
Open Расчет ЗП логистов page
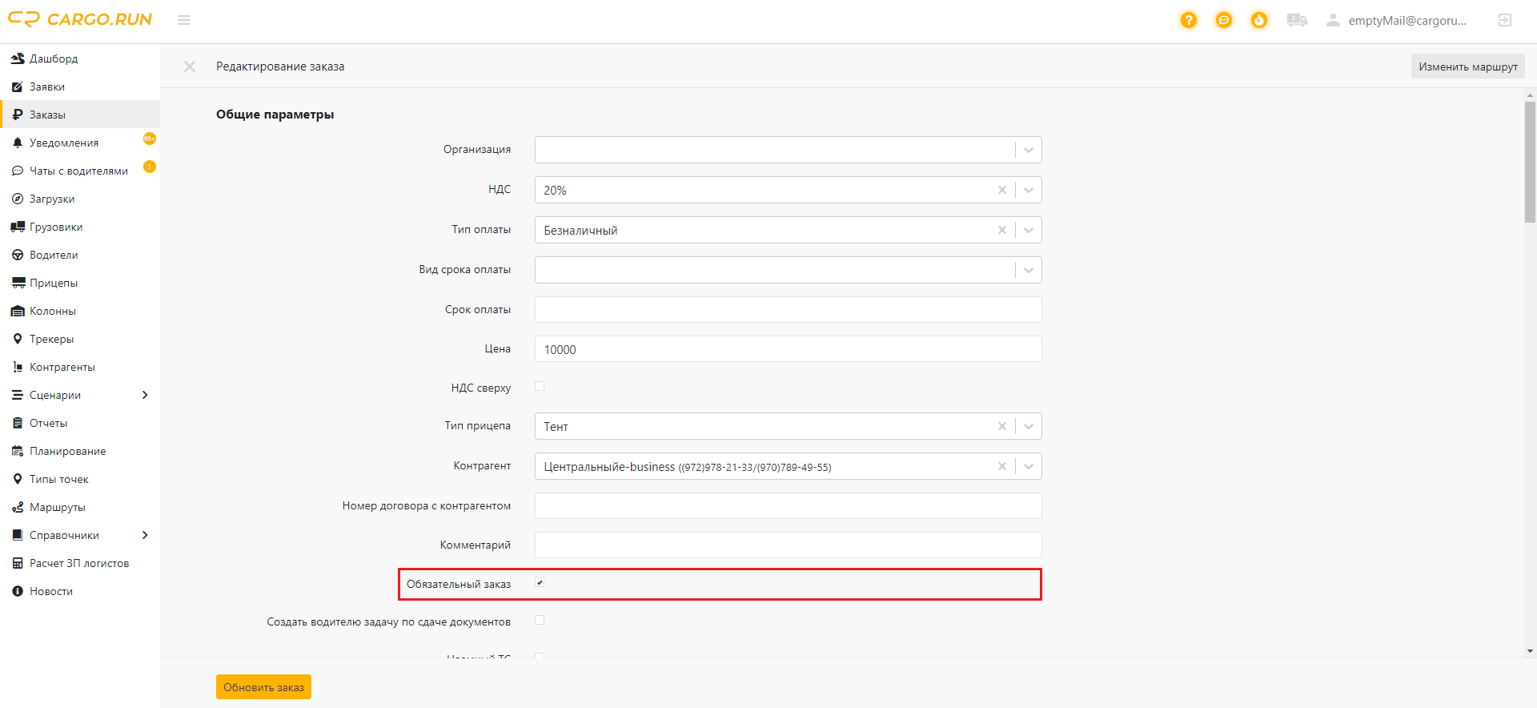click(x=80, y=563)
